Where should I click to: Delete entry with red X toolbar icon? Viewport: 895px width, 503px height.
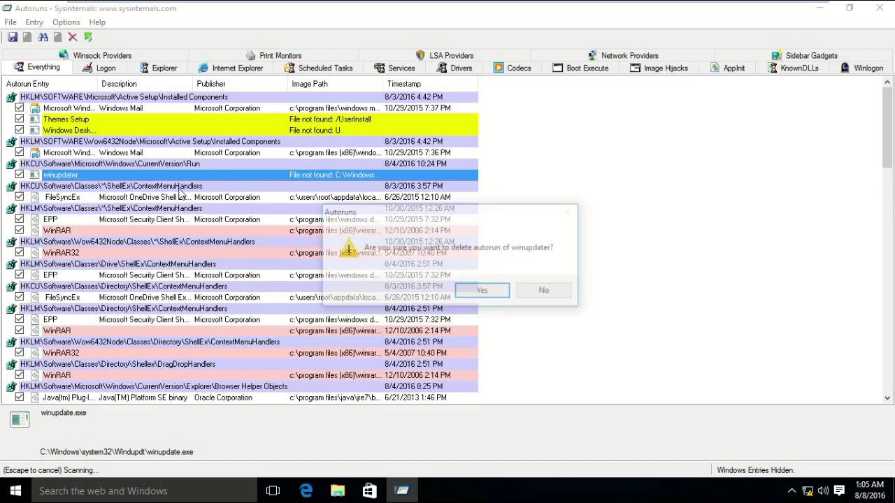pyautogui.click(x=72, y=37)
